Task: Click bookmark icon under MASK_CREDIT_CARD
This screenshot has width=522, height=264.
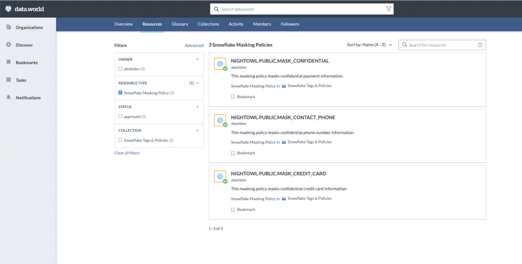Action: 233,210
